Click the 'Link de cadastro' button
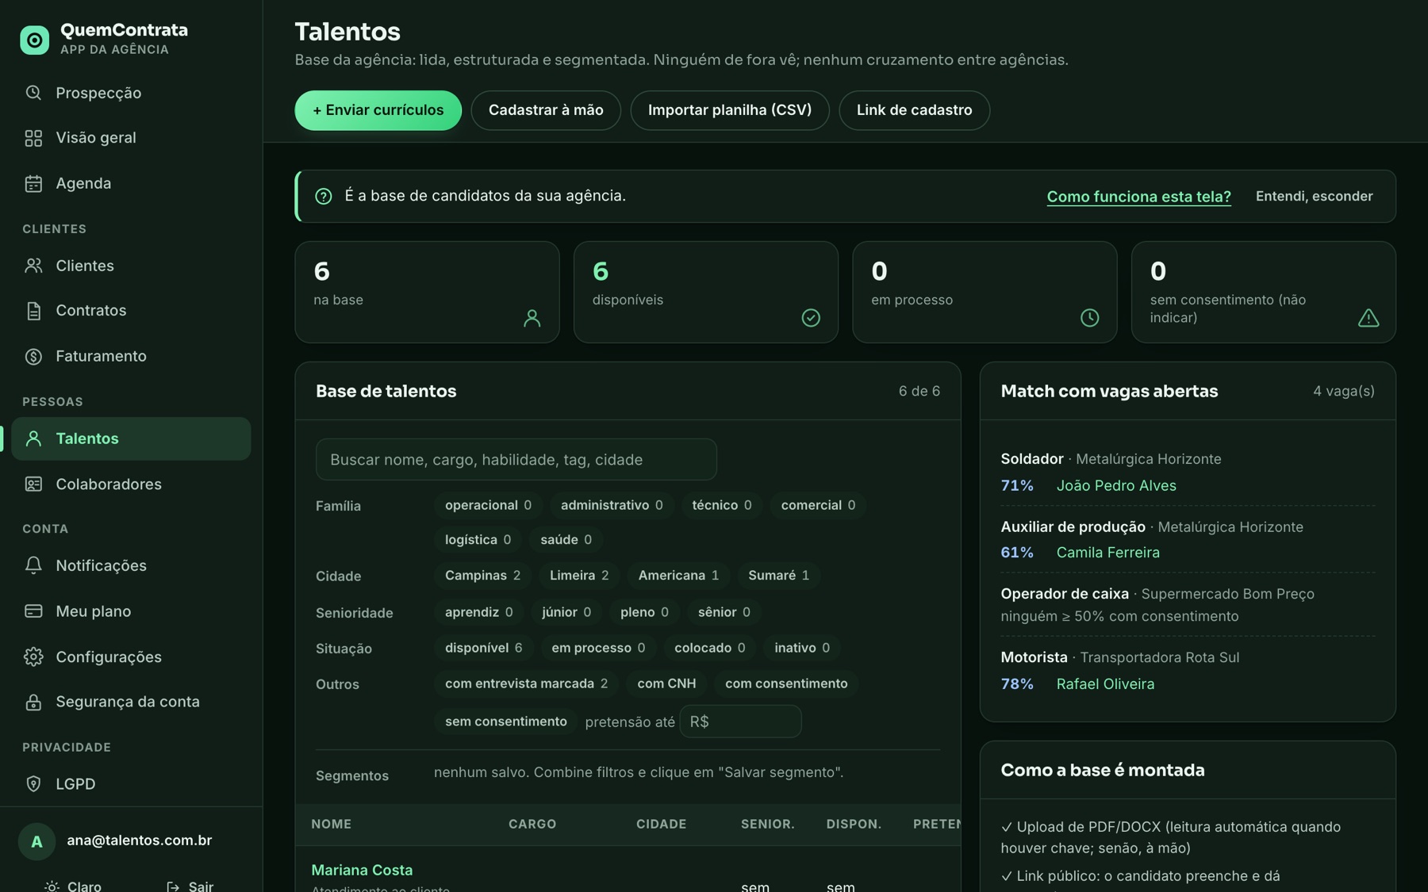This screenshot has height=892, width=1428. [915, 110]
